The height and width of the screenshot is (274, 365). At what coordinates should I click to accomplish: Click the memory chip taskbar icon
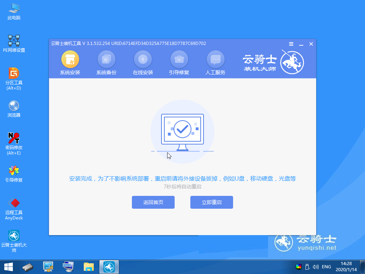pyautogui.click(x=28, y=267)
